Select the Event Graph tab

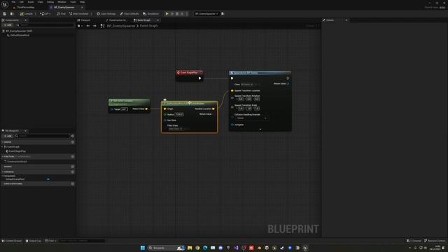coord(144,20)
